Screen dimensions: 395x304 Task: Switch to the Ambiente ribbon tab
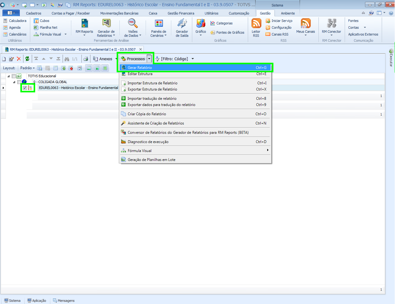click(x=288, y=13)
